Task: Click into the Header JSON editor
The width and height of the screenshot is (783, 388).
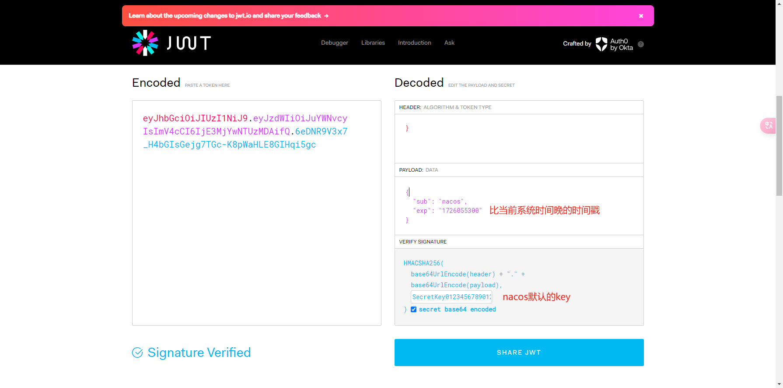Action: (x=519, y=138)
